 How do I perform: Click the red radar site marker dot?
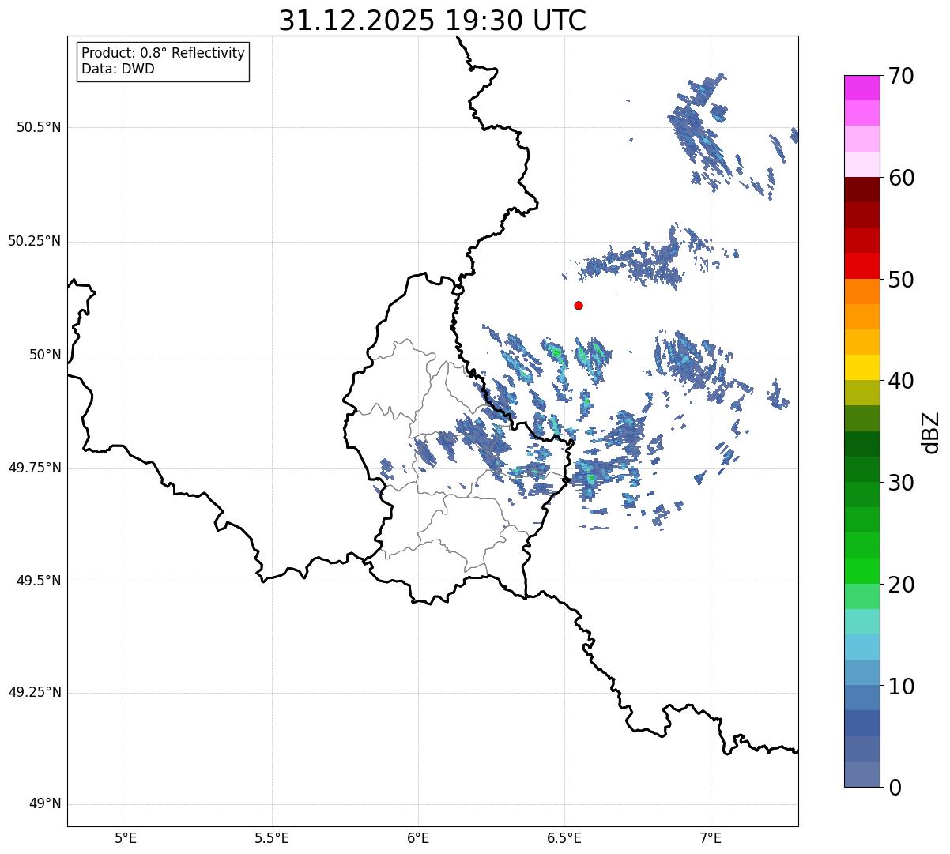coord(579,305)
